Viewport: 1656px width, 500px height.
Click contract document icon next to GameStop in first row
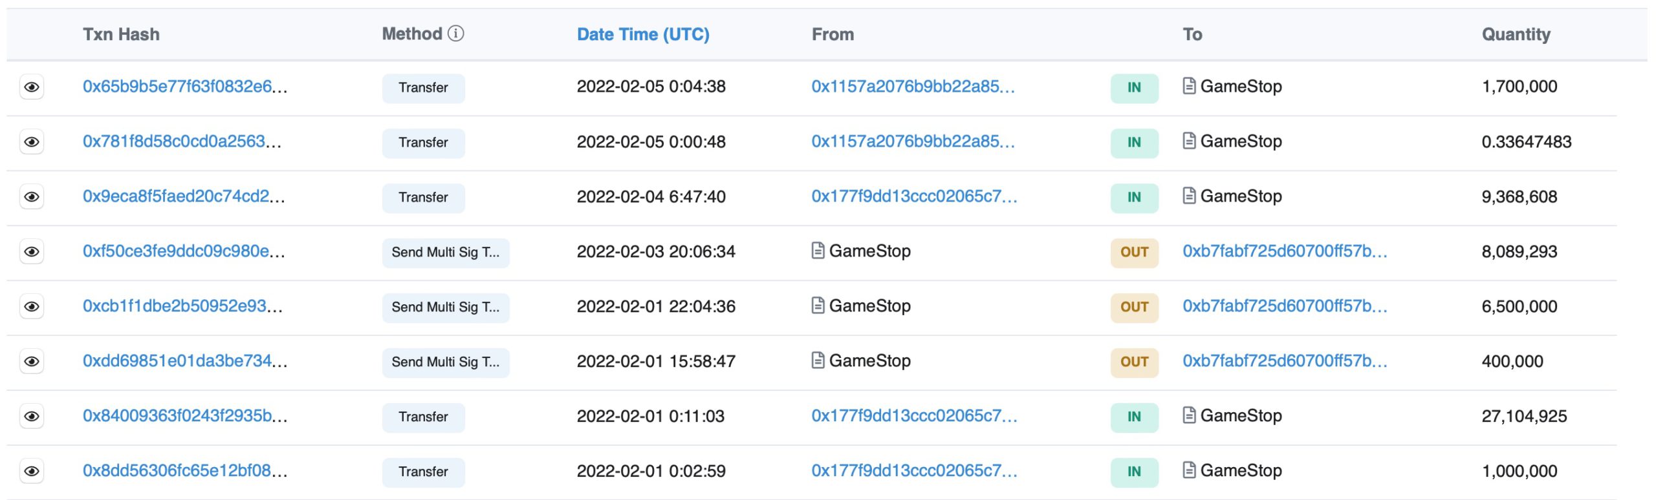click(x=1189, y=86)
